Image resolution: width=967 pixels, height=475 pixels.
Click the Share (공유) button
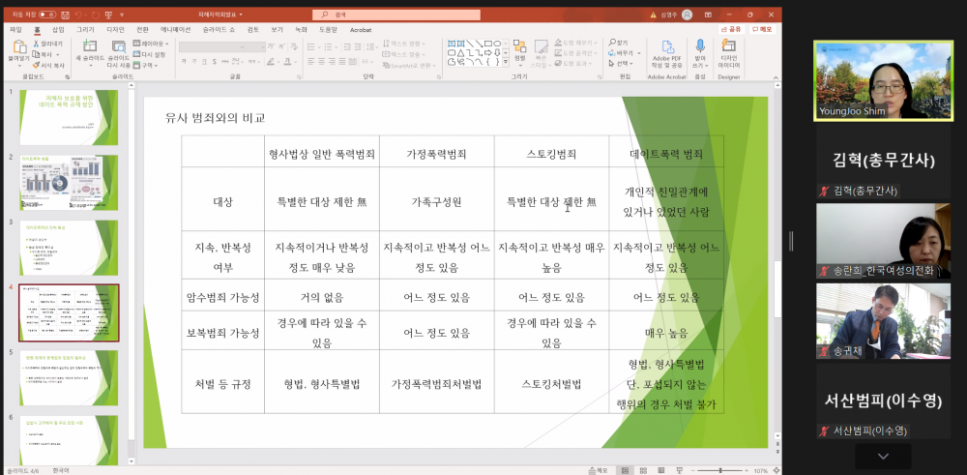click(x=732, y=30)
